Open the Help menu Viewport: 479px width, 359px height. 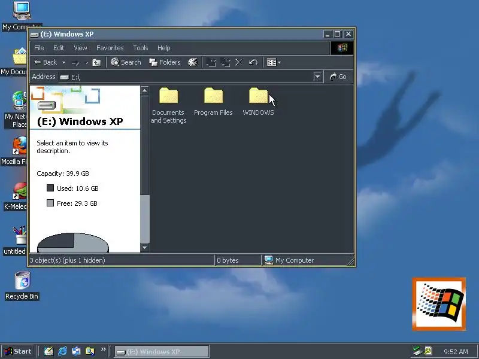[x=163, y=48]
